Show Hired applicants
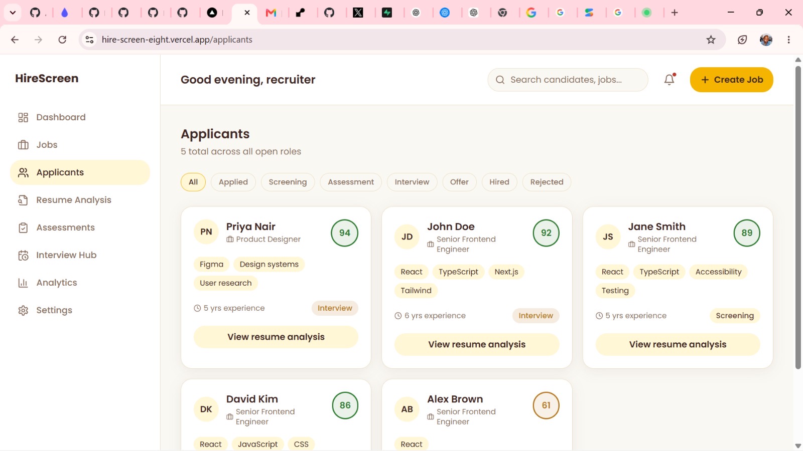 click(x=499, y=182)
